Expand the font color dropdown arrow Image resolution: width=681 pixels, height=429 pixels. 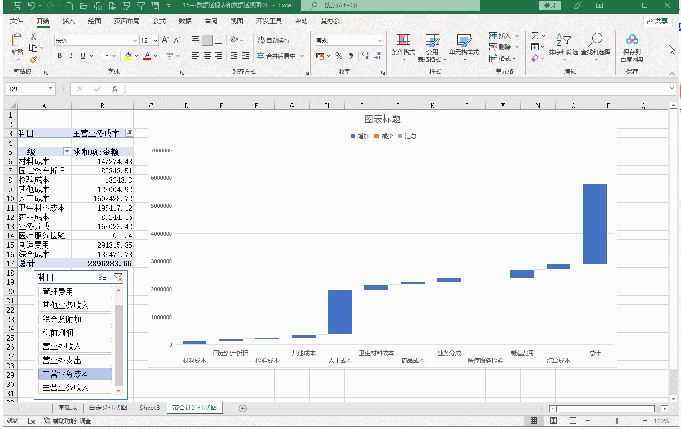(x=156, y=56)
